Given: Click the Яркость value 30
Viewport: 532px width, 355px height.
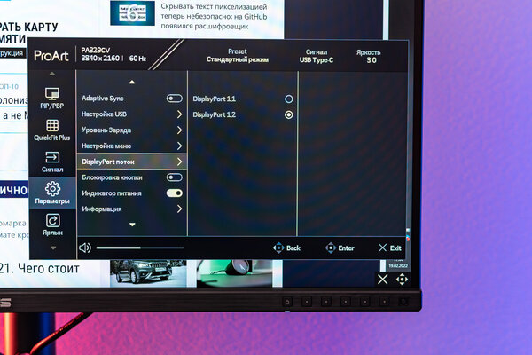Looking at the screenshot, I should click(x=372, y=60).
